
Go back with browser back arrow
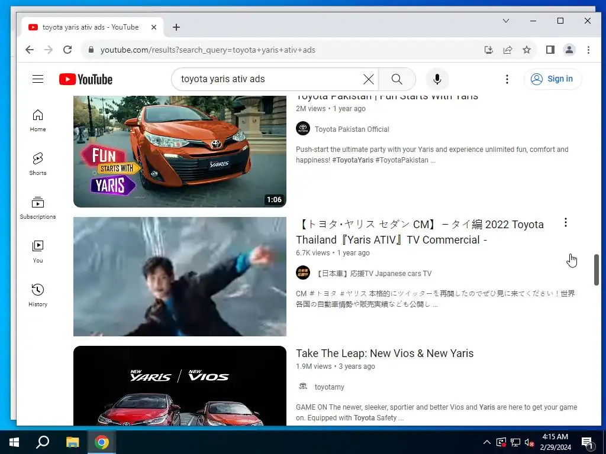[x=30, y=50]
